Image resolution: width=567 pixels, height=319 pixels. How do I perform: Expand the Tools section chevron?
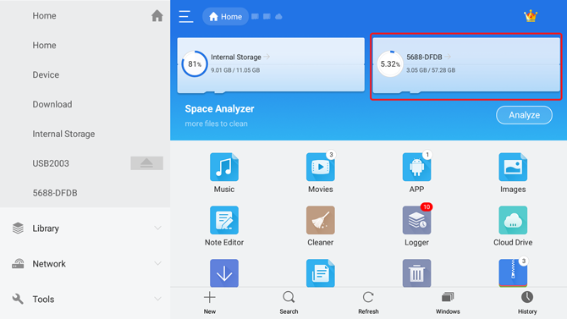(x=157, y=299)
